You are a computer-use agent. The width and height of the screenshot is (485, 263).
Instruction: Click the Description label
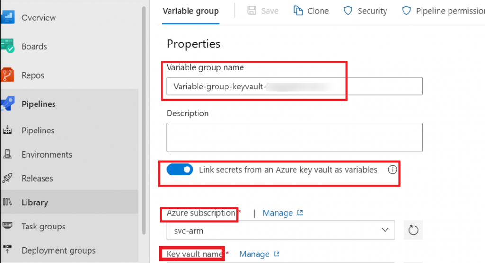coord(188,113)
